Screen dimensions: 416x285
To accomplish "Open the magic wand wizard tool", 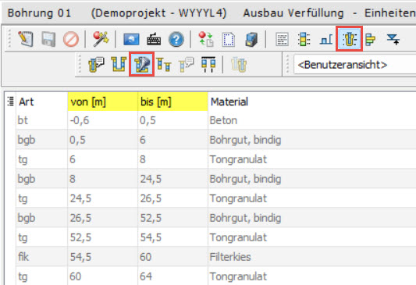I will pos(101,39).
